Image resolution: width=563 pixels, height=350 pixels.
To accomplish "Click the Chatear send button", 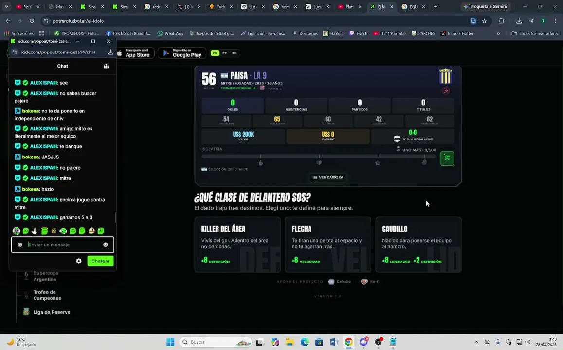I will tap(101, 261).
